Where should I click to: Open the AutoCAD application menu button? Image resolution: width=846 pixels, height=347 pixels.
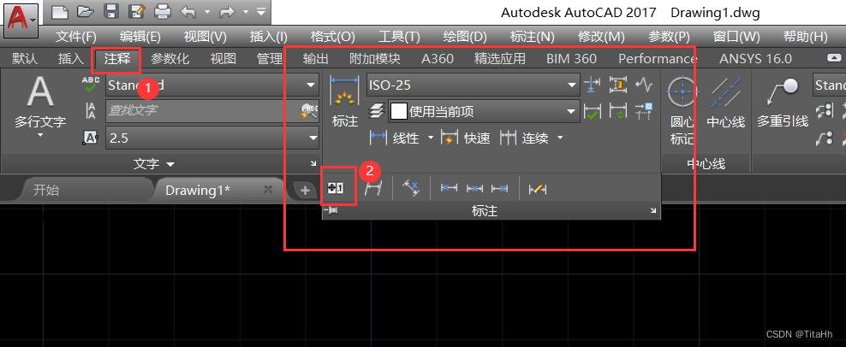21,20
